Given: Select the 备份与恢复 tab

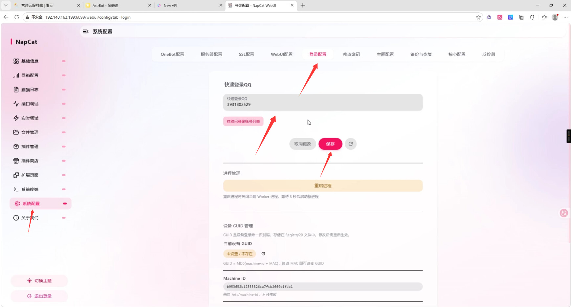Looking at the screenshot, I should 421,54.
